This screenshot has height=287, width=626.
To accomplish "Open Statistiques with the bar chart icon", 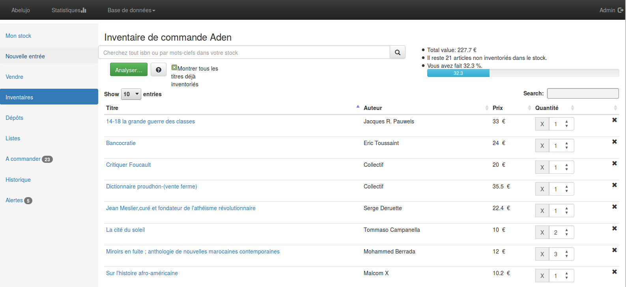I will tap(69, 10).
